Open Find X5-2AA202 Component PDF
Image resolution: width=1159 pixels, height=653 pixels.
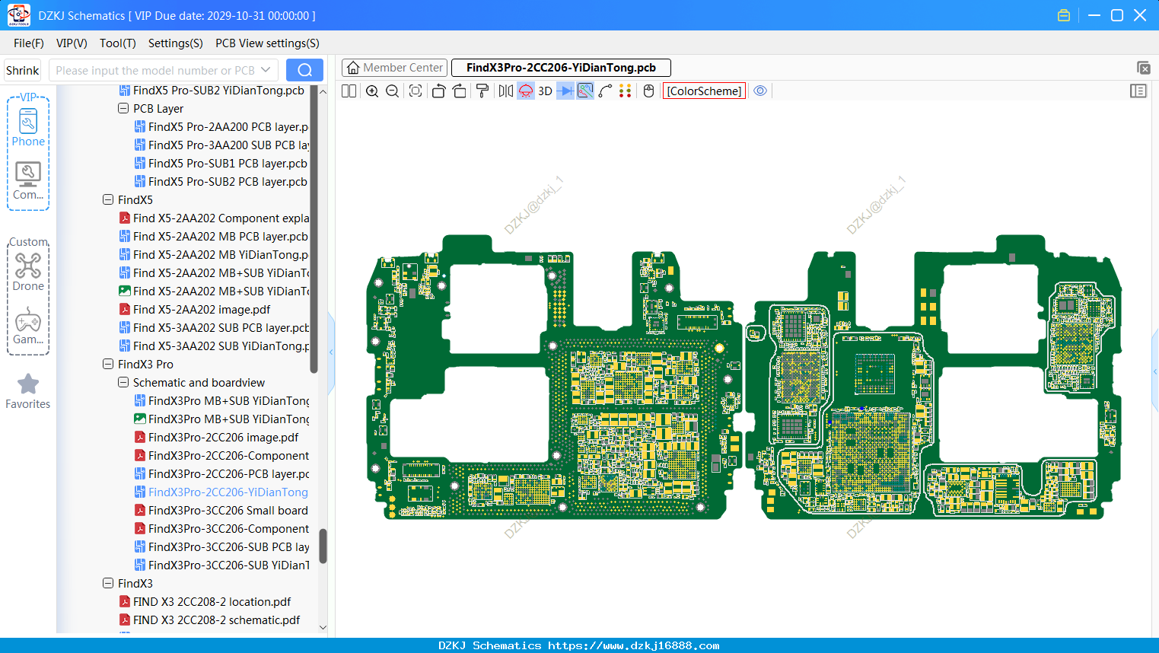pyautogui.click(x=214, y=218)
